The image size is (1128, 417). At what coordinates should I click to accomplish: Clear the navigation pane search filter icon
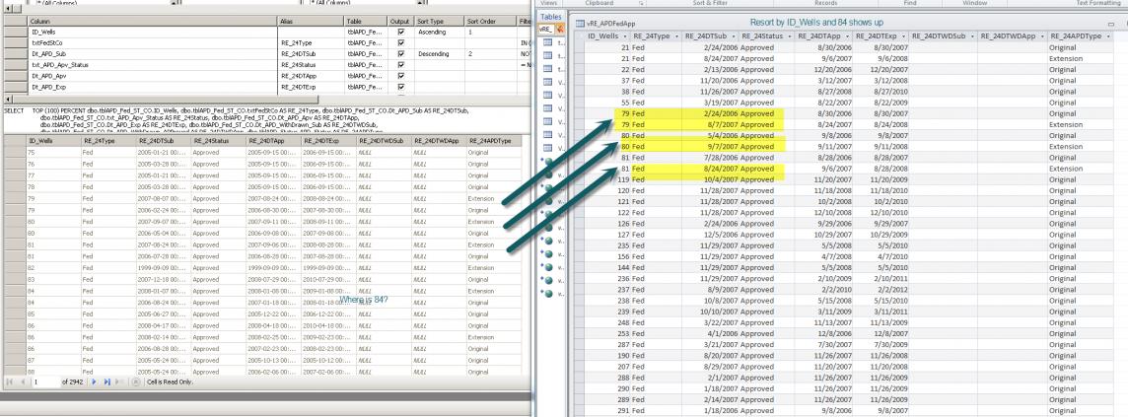[x=559, y=29]
